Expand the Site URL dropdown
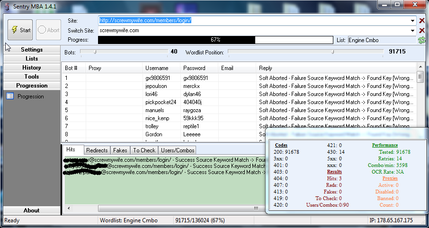 pos(413,21)
